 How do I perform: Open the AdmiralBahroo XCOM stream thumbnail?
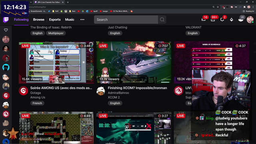tap(134, 62)
